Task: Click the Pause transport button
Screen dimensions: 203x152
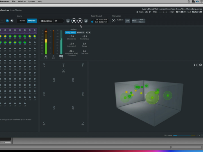Action: (x=80, y=21)
